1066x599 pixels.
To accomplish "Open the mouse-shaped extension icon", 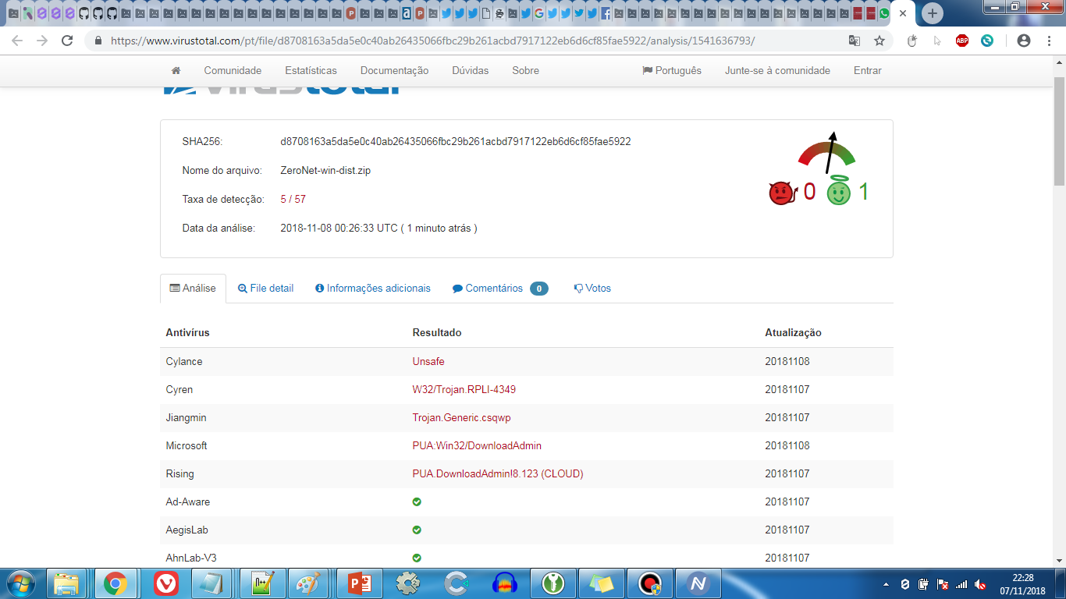I will coord(911,41).
